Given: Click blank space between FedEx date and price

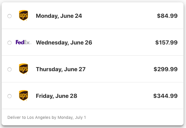Looking at the screenshot, I should (x=123, y=43).
